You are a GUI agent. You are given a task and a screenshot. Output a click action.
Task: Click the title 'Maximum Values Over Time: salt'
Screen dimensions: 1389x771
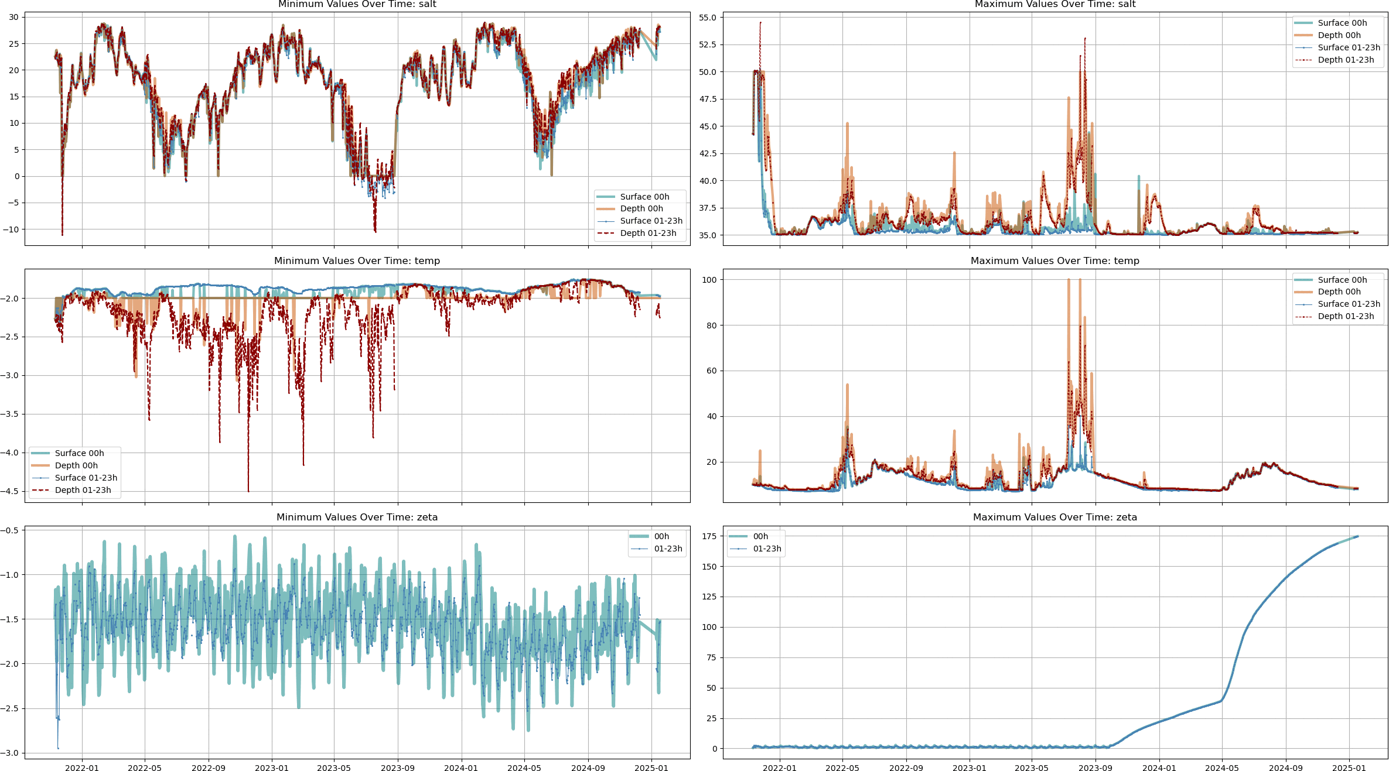coord(1055,4)
